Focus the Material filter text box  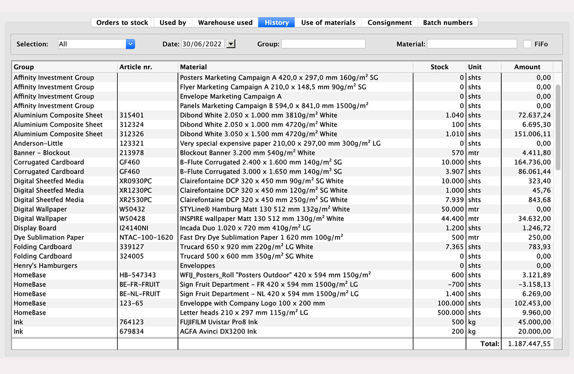tap(472, 44)
